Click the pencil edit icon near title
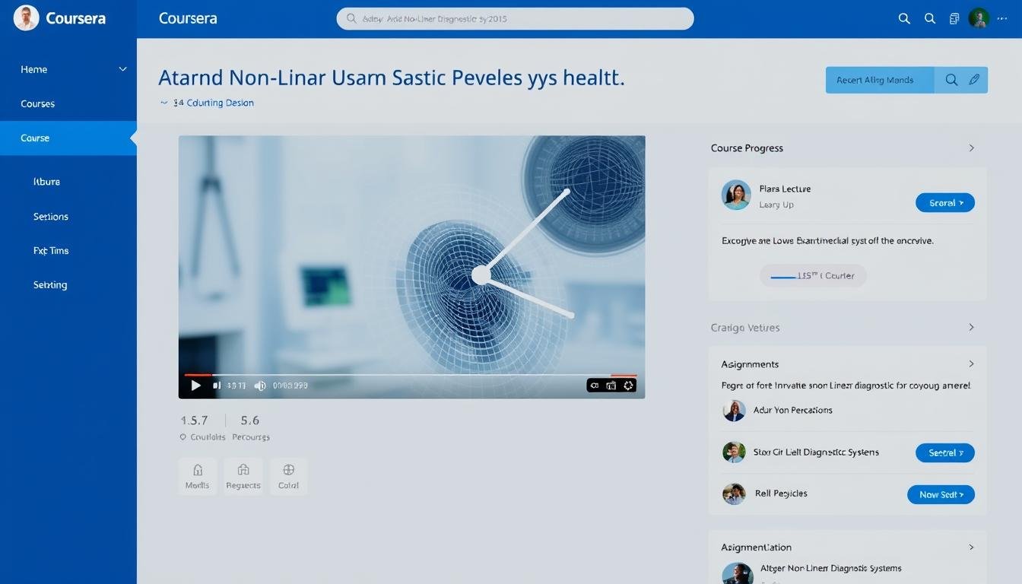This screenshot has height=584, width=1022. pyautogui.click(x=974, y=80)
